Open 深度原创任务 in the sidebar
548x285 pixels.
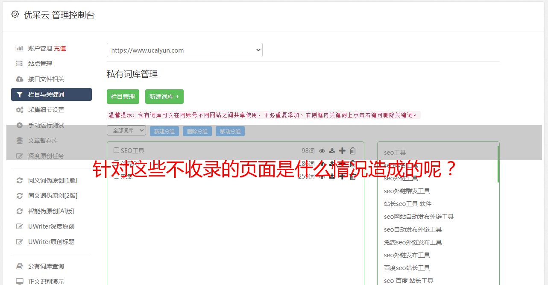tap(46, 156)
